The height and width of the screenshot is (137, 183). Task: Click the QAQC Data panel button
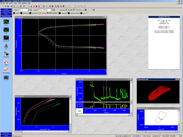click(x=6, y=12)
